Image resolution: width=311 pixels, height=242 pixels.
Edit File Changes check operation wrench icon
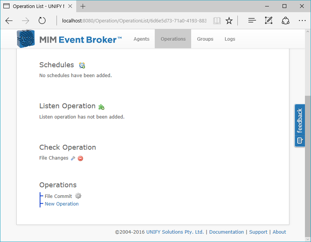73,158
